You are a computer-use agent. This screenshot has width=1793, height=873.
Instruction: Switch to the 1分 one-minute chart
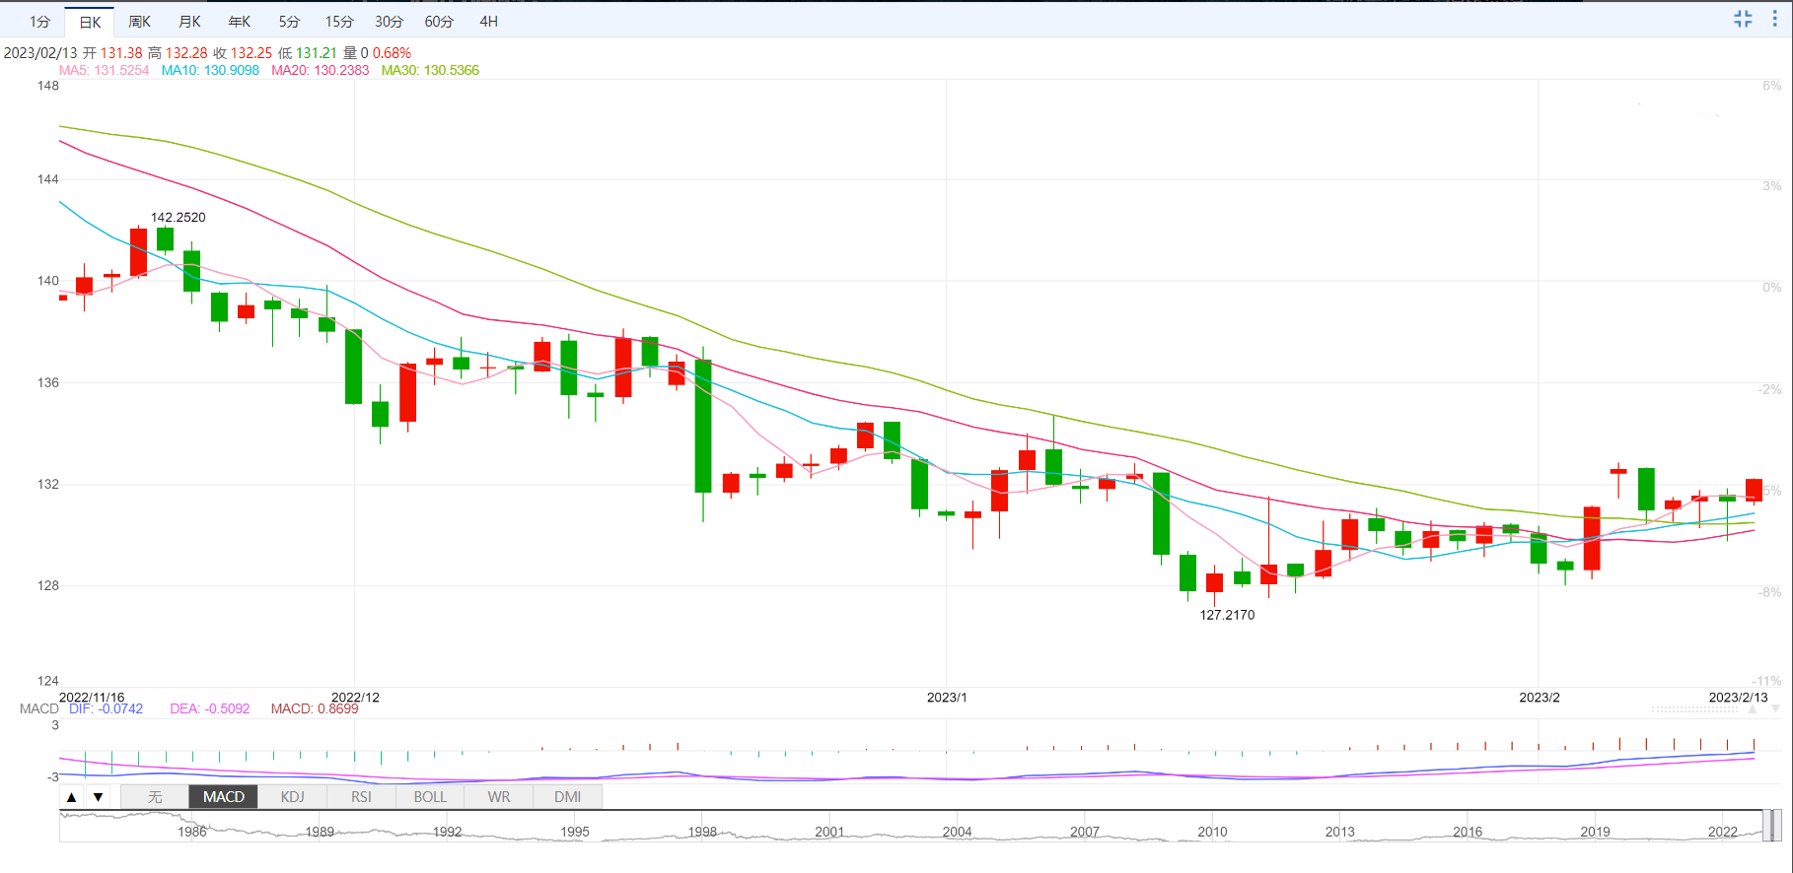(x=39, y=22)
